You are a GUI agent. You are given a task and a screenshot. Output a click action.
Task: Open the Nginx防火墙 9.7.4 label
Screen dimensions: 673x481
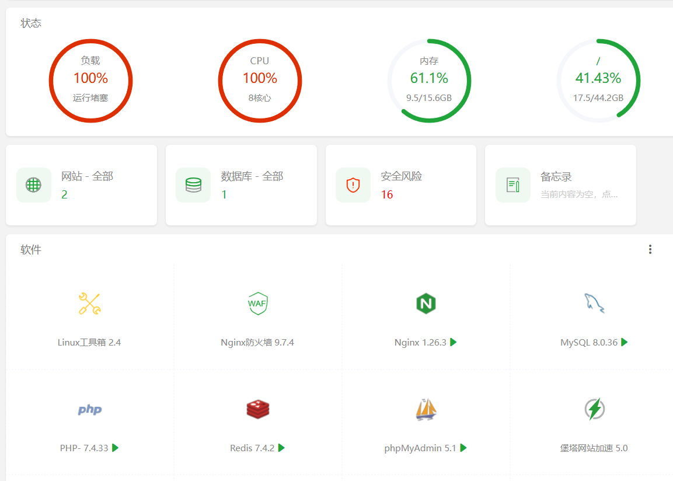[x=257, y=343]
